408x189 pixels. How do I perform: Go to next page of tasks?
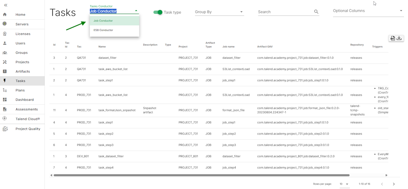393,184
